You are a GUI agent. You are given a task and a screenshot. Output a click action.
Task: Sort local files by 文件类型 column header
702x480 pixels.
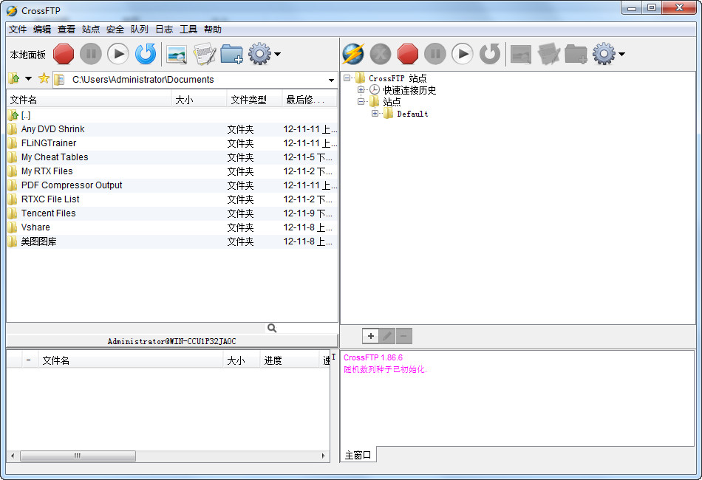click(x=254, y=100)
